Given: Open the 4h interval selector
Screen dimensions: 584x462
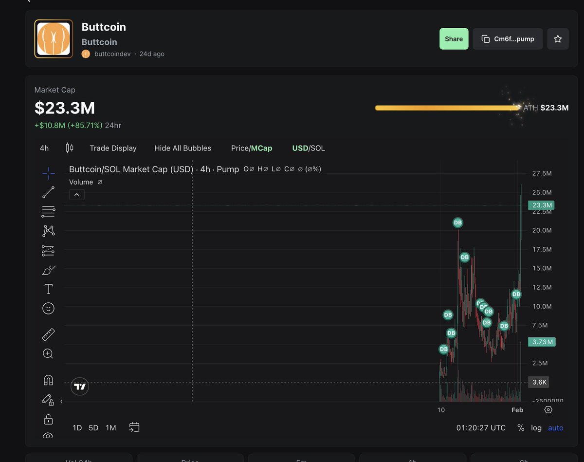Looking at the screenshot, I should 44,148.
